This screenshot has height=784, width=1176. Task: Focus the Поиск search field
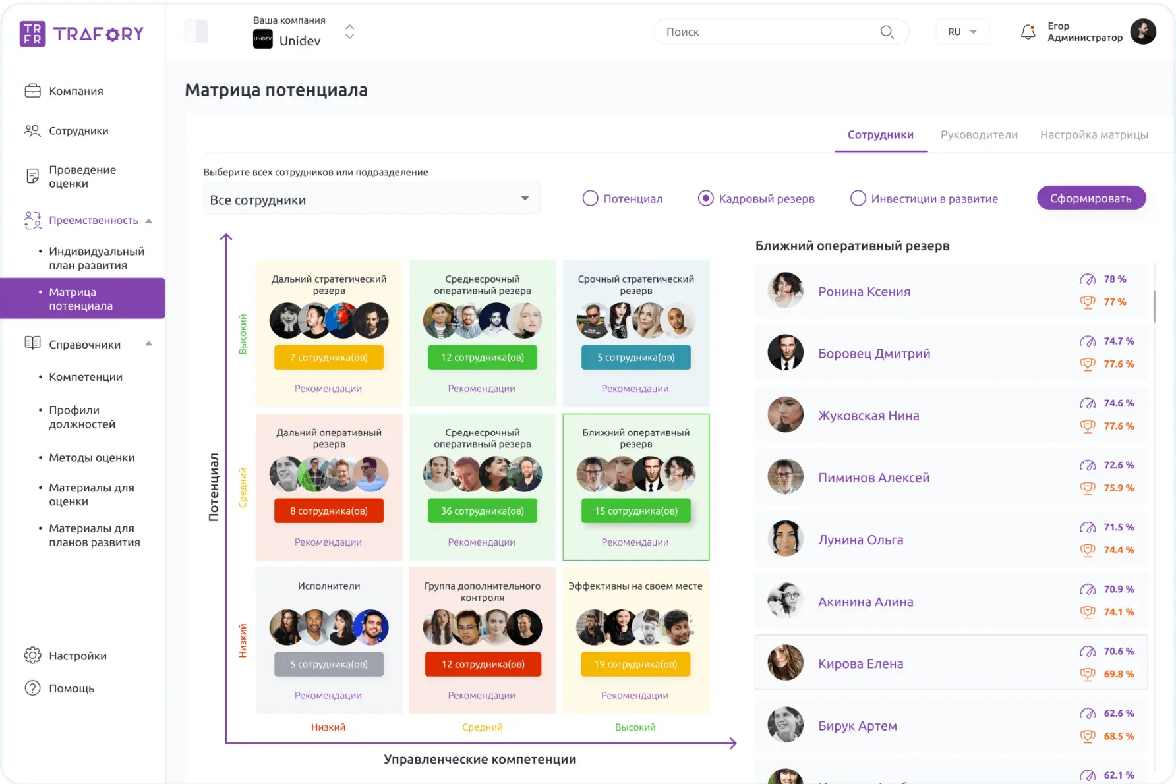pyautogui.click(x=771, y=32)
